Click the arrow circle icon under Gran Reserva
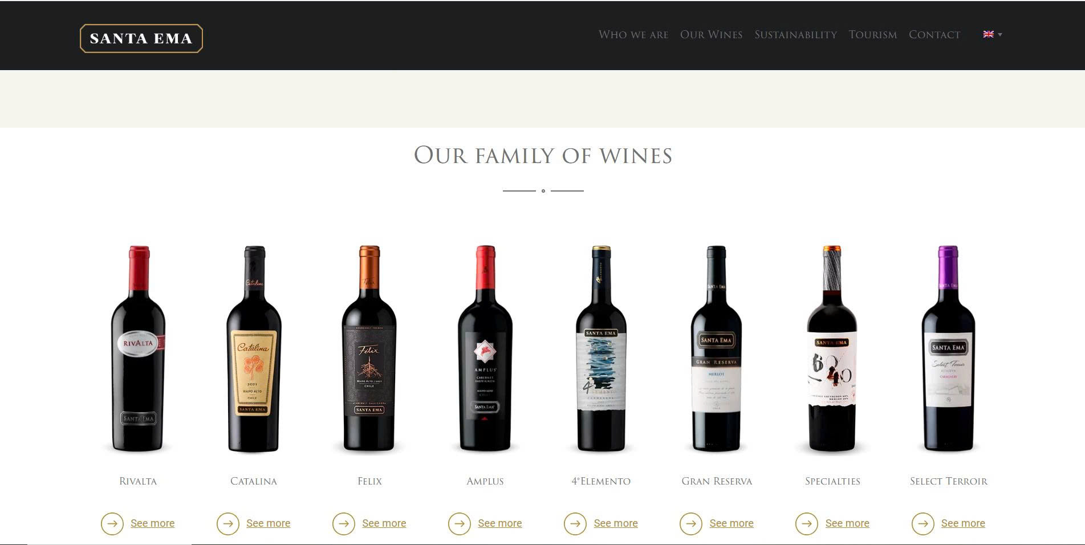The height and width of the screenshot is (545, 1085). click(x=691, y=523)
